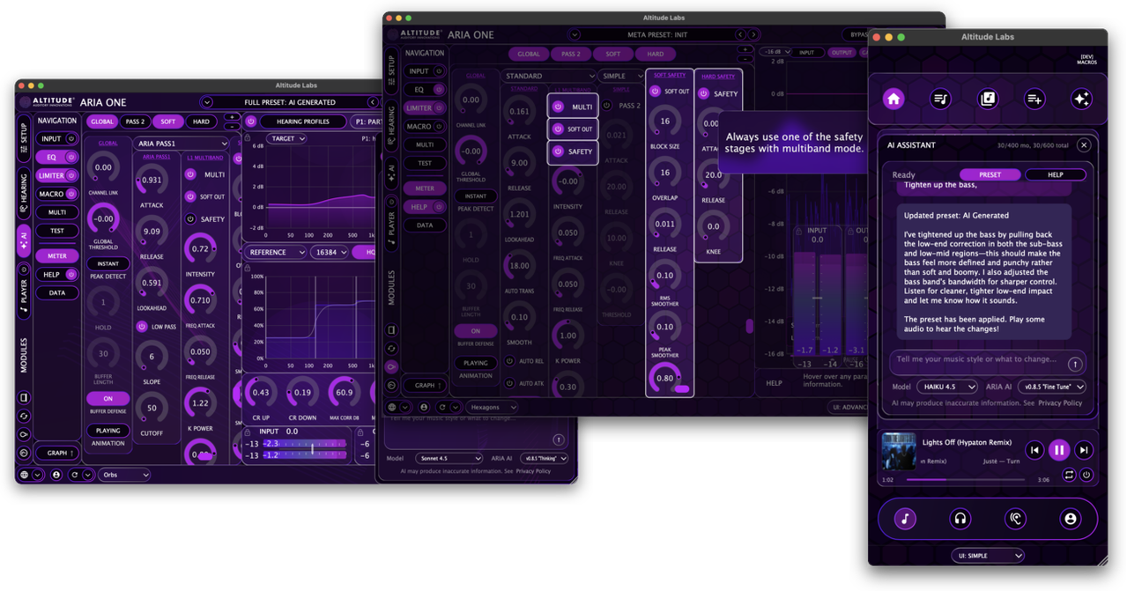Select HARD tab in left window
Viewport: 1127px width, 598px height.
[201, 122]
